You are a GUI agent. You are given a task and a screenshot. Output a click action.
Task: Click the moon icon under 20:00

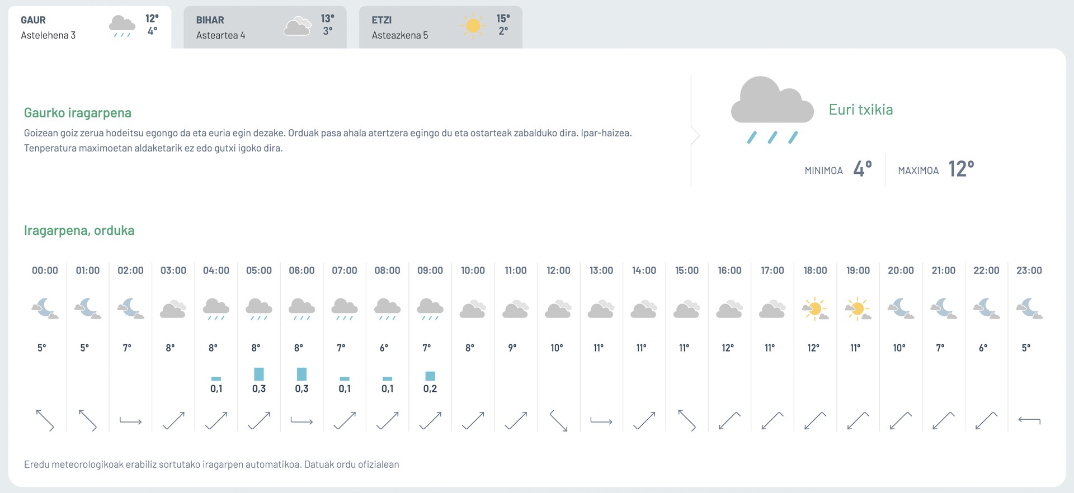point(901,308)
